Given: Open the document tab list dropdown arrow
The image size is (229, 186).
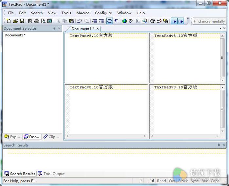Looking at the screenshot, I should 221,28.
